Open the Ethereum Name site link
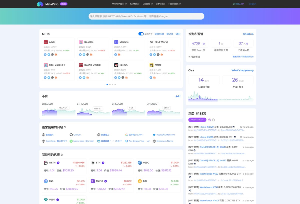 163,141
